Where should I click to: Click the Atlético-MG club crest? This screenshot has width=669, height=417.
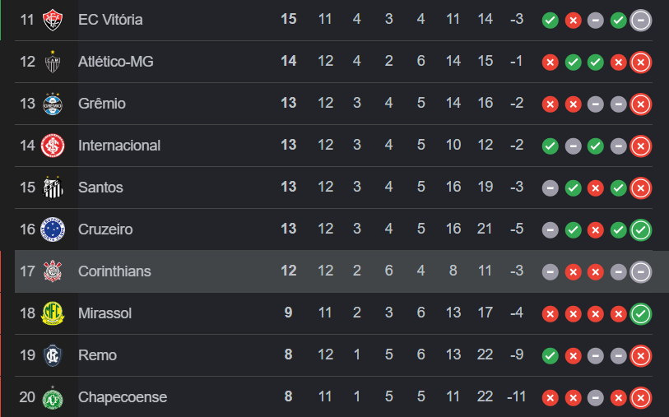pyautogui.click(x=53, y=62)
